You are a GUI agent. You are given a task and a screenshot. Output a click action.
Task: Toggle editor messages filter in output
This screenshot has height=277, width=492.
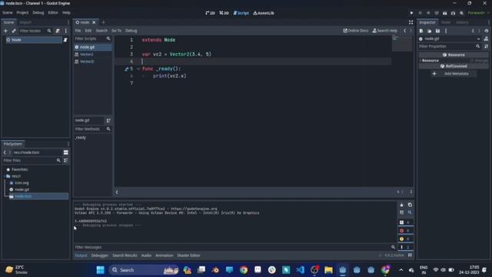click(405, 247)
